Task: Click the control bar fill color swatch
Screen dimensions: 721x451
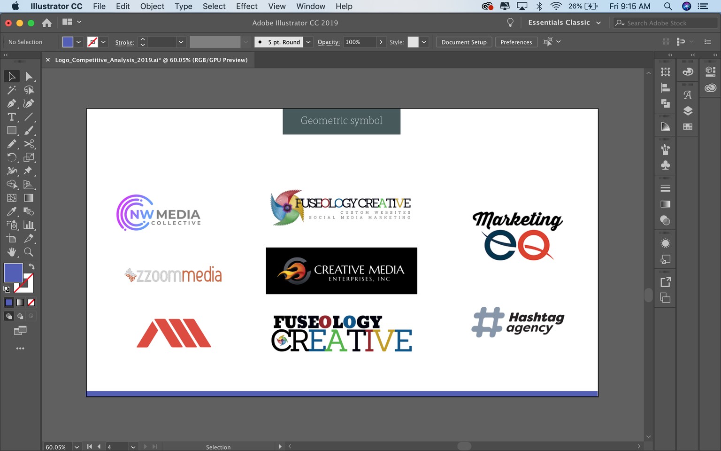Action: [68, 42]
